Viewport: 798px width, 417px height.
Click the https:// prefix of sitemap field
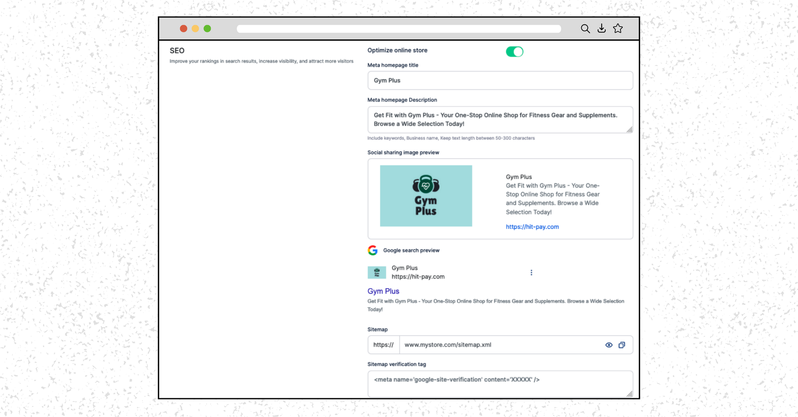coord(383,345)
